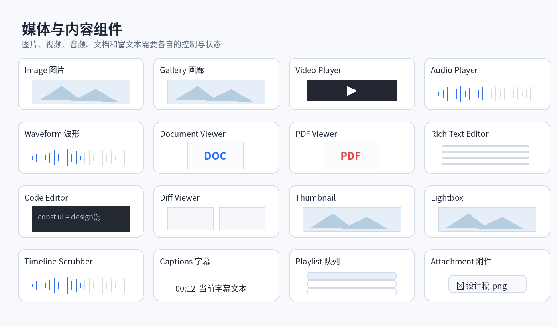Click the Thumbnail card title
This screenshot has height=327, width=558.
click(x=316, y=198)
